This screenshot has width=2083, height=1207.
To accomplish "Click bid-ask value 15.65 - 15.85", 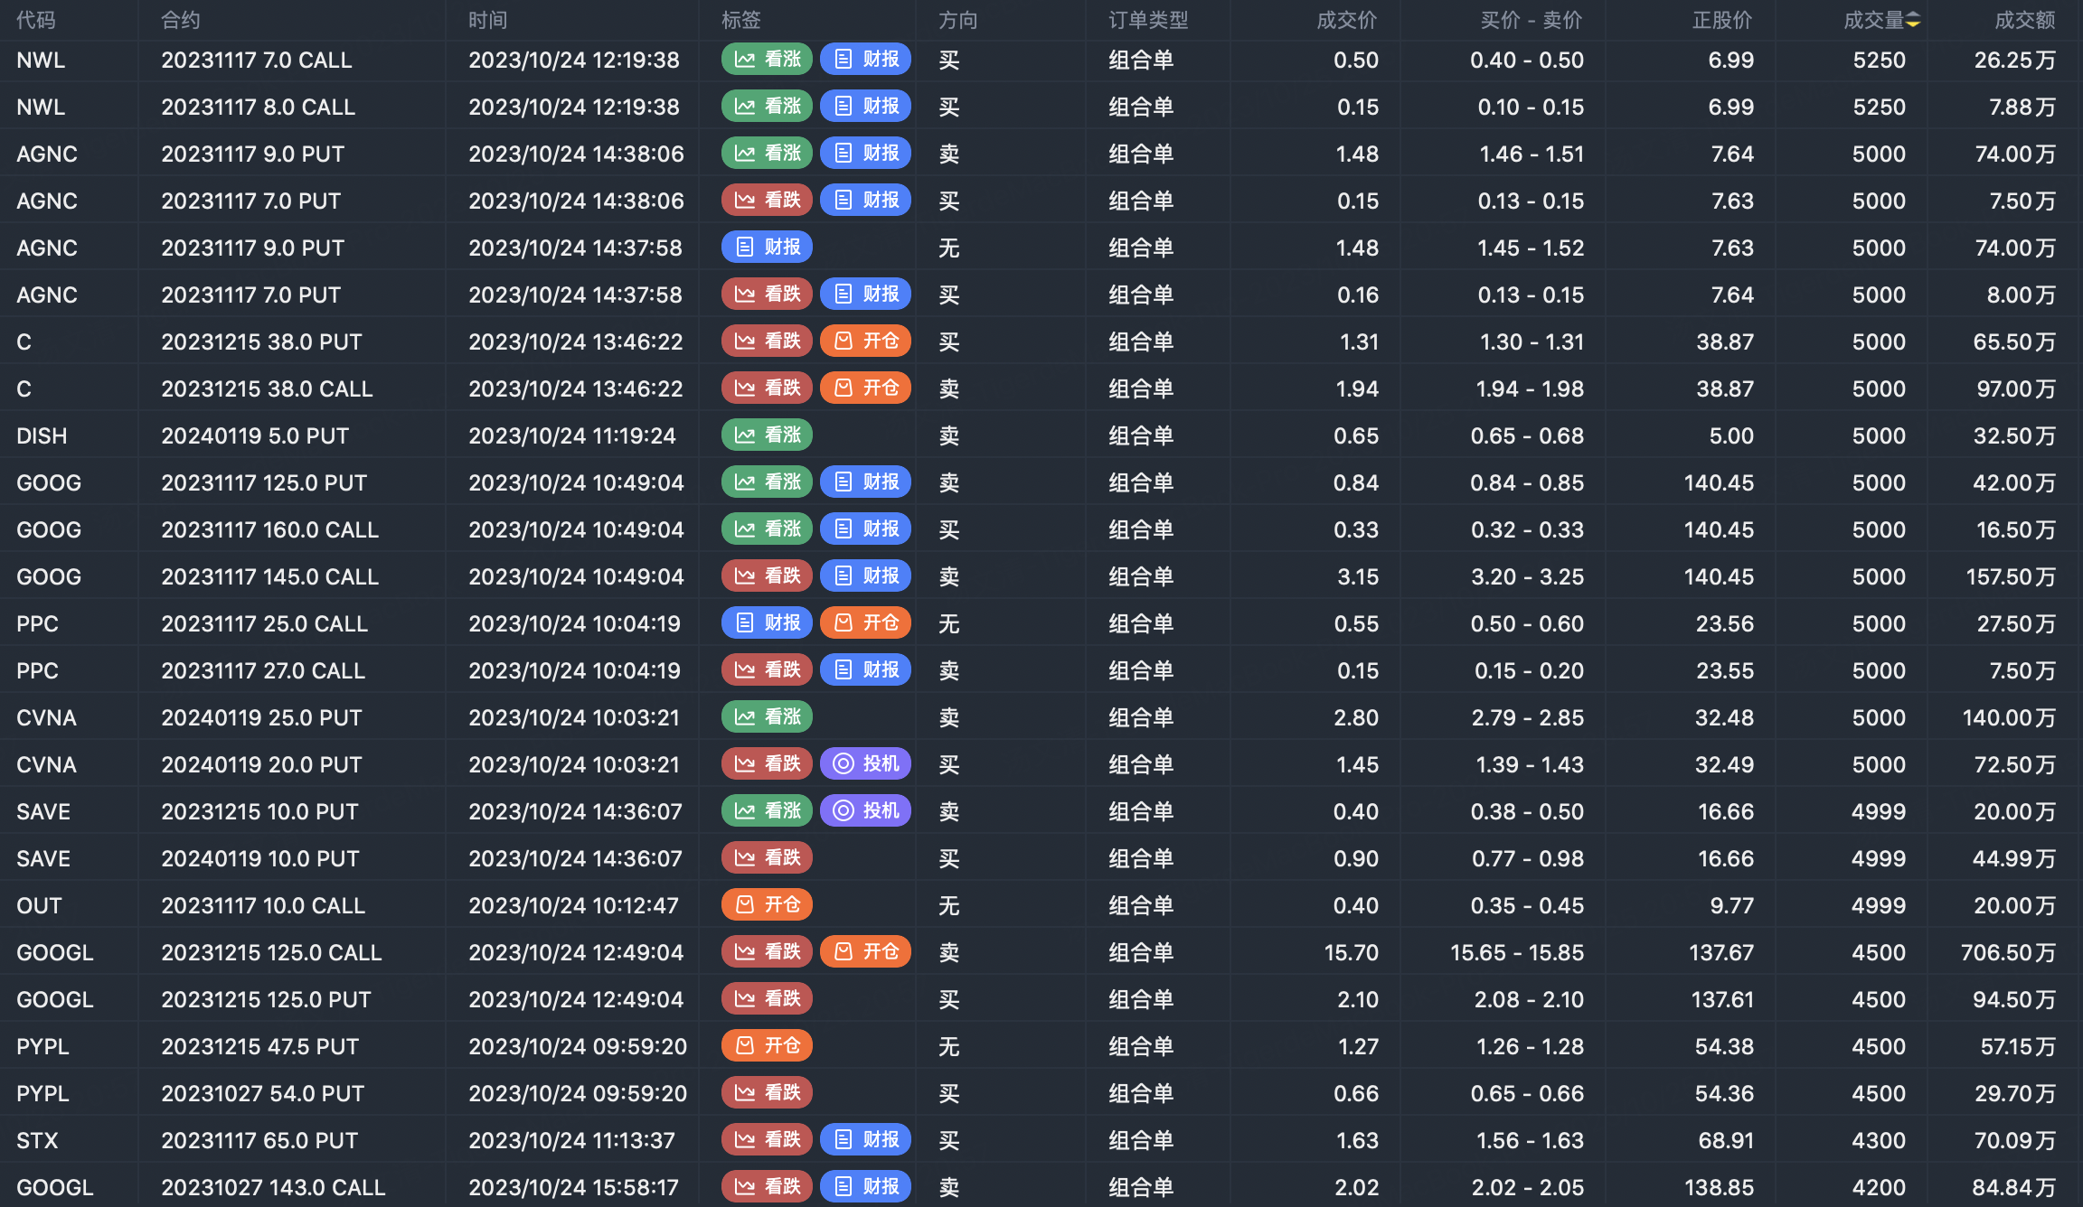I will pyautogui.click(x=1517, y=953).
